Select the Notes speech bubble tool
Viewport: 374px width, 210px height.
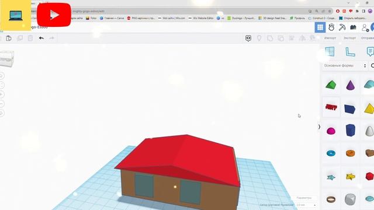point(370,52)
